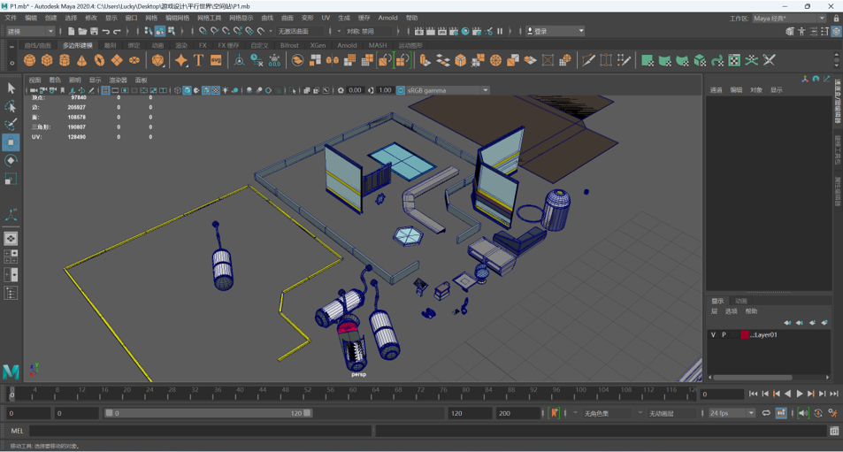
Task: Toggle Layer01 playback P box
Action: coord(724,335)
